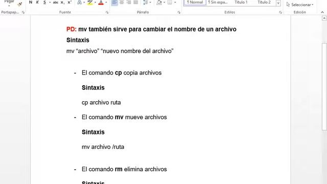327x184 pixels.
Task: Apply borders icon
Action: (170, 3)
